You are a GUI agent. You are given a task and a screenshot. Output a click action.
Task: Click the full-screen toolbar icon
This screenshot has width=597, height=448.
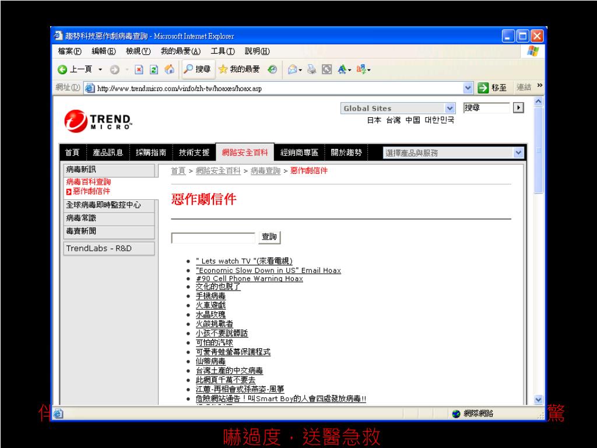326,69
